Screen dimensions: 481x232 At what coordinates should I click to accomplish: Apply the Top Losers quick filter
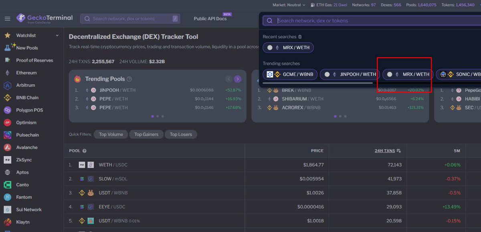[181, 134]
